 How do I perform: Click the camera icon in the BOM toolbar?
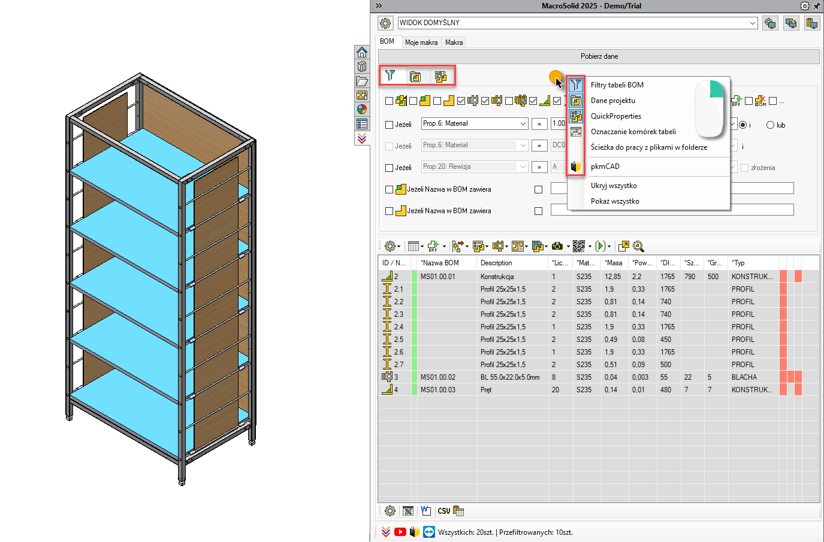tap(557, 246)
